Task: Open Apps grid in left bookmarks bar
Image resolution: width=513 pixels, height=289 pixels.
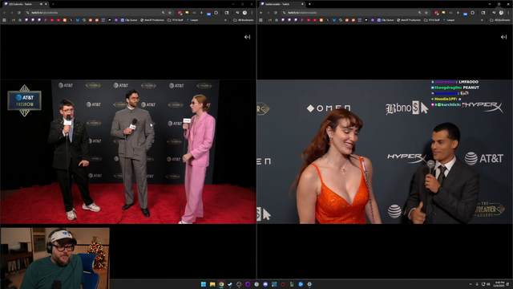Action: (4, 20)
